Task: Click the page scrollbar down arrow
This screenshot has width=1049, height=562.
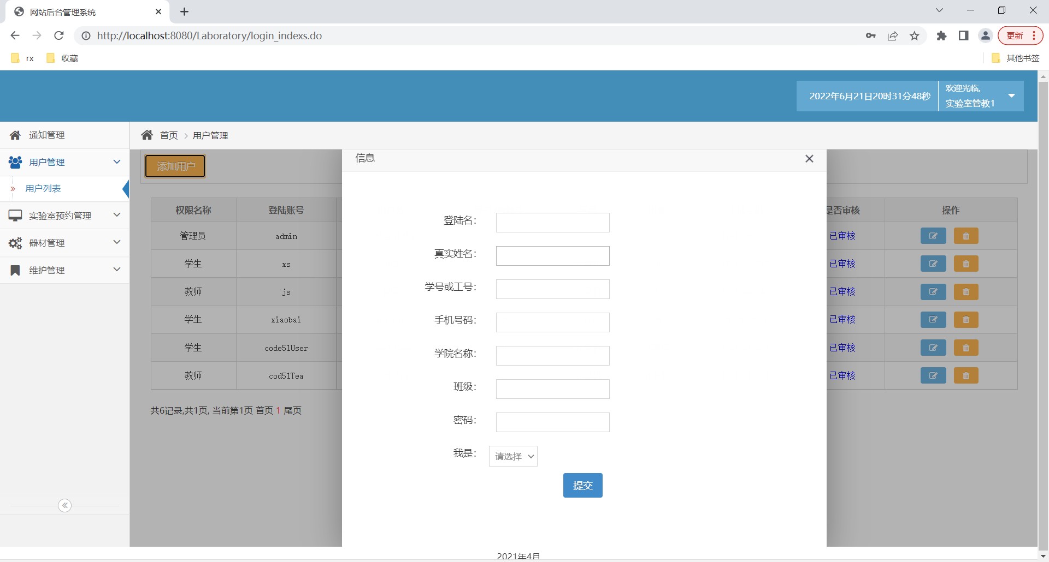Action: [x=1043, y=556]
